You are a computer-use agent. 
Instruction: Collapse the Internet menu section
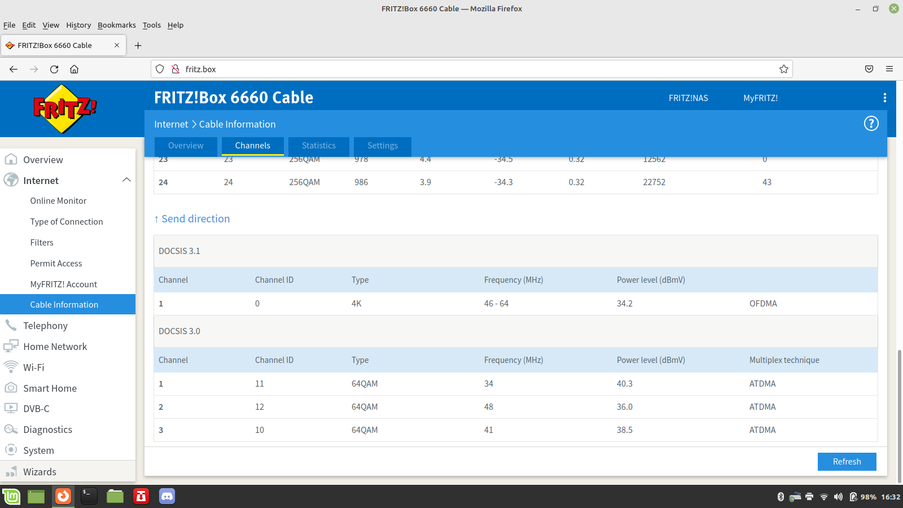[x=126, y=180]
